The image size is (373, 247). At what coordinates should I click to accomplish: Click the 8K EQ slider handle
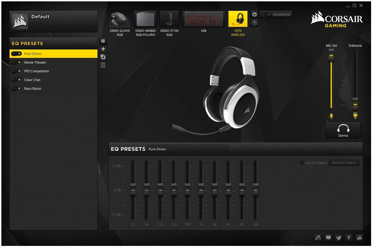click(x=242, y=190)
